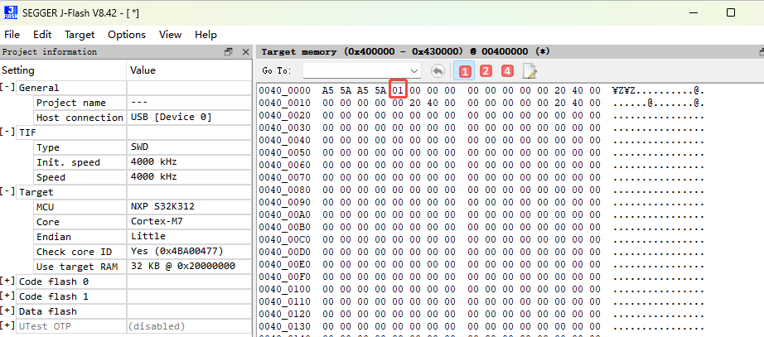Minimize the J-Flash window
Viewport: 764px width, 337px height.
coord(692,12)
